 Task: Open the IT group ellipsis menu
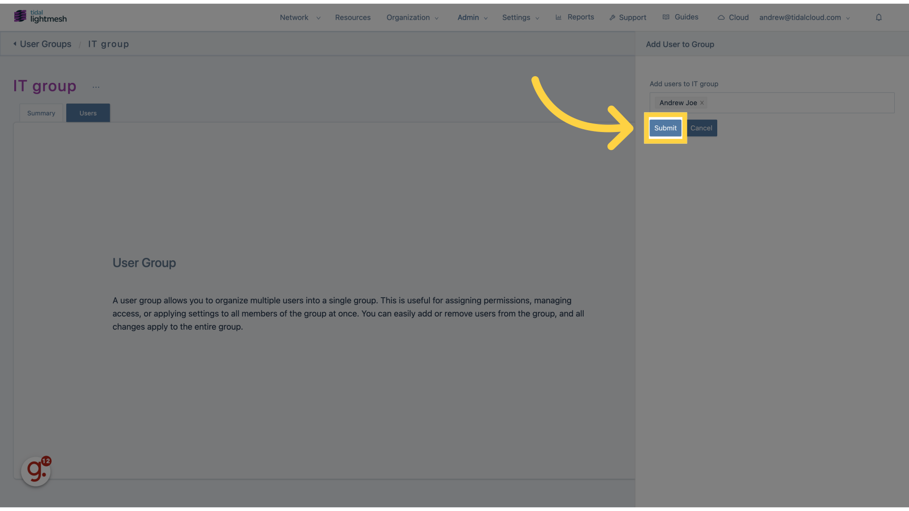96,87
